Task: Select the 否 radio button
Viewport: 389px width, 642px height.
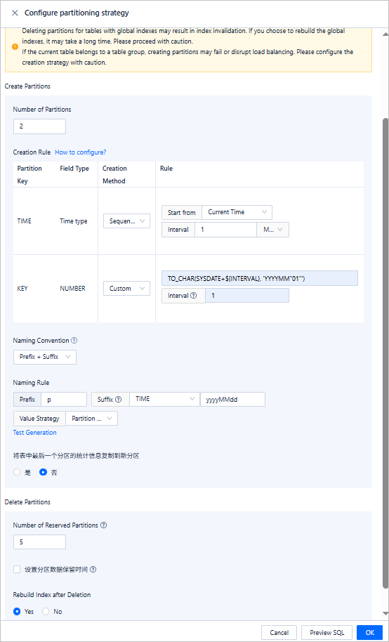Action: click(43, 472)
